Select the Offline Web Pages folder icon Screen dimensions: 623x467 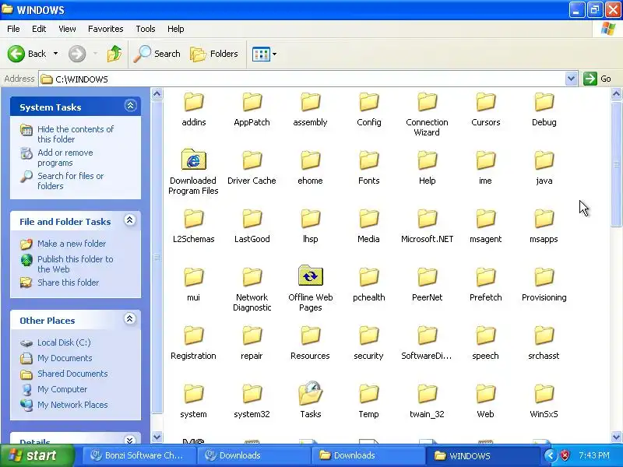(310, 276)
